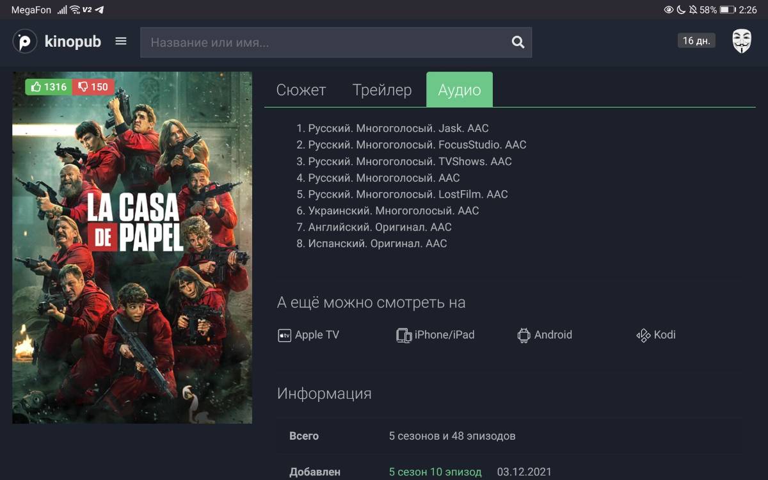Open the Трейлер tab
The height and width of the screenshot is (480, 768).
[x=382, y=90]
